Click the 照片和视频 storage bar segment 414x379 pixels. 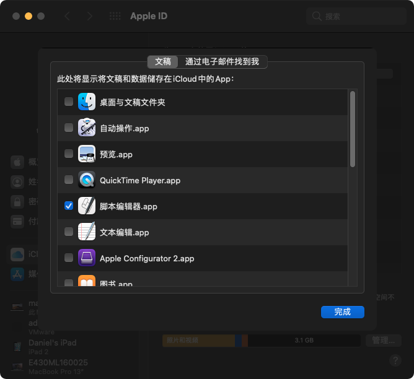[x=198, y=340]
